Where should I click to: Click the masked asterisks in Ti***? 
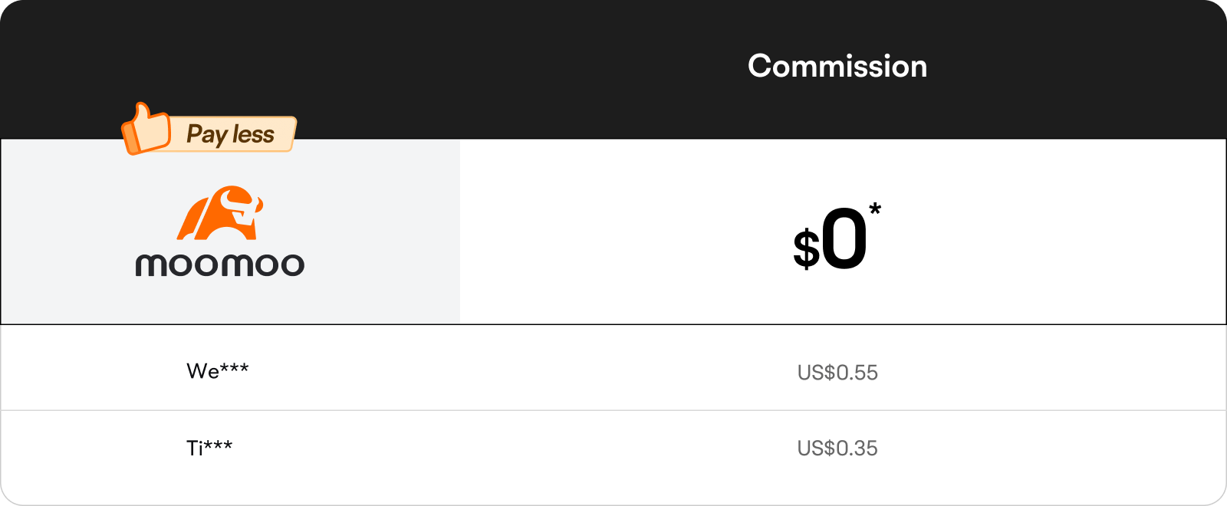219,444
